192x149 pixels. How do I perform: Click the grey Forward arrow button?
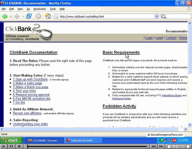pyautogui.click(x=17, y=16)
